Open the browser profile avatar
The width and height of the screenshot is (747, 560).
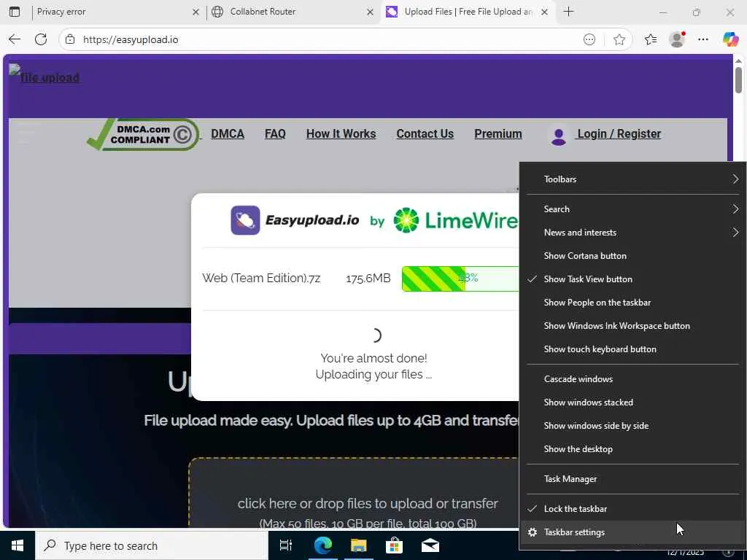tap(677, 39)
